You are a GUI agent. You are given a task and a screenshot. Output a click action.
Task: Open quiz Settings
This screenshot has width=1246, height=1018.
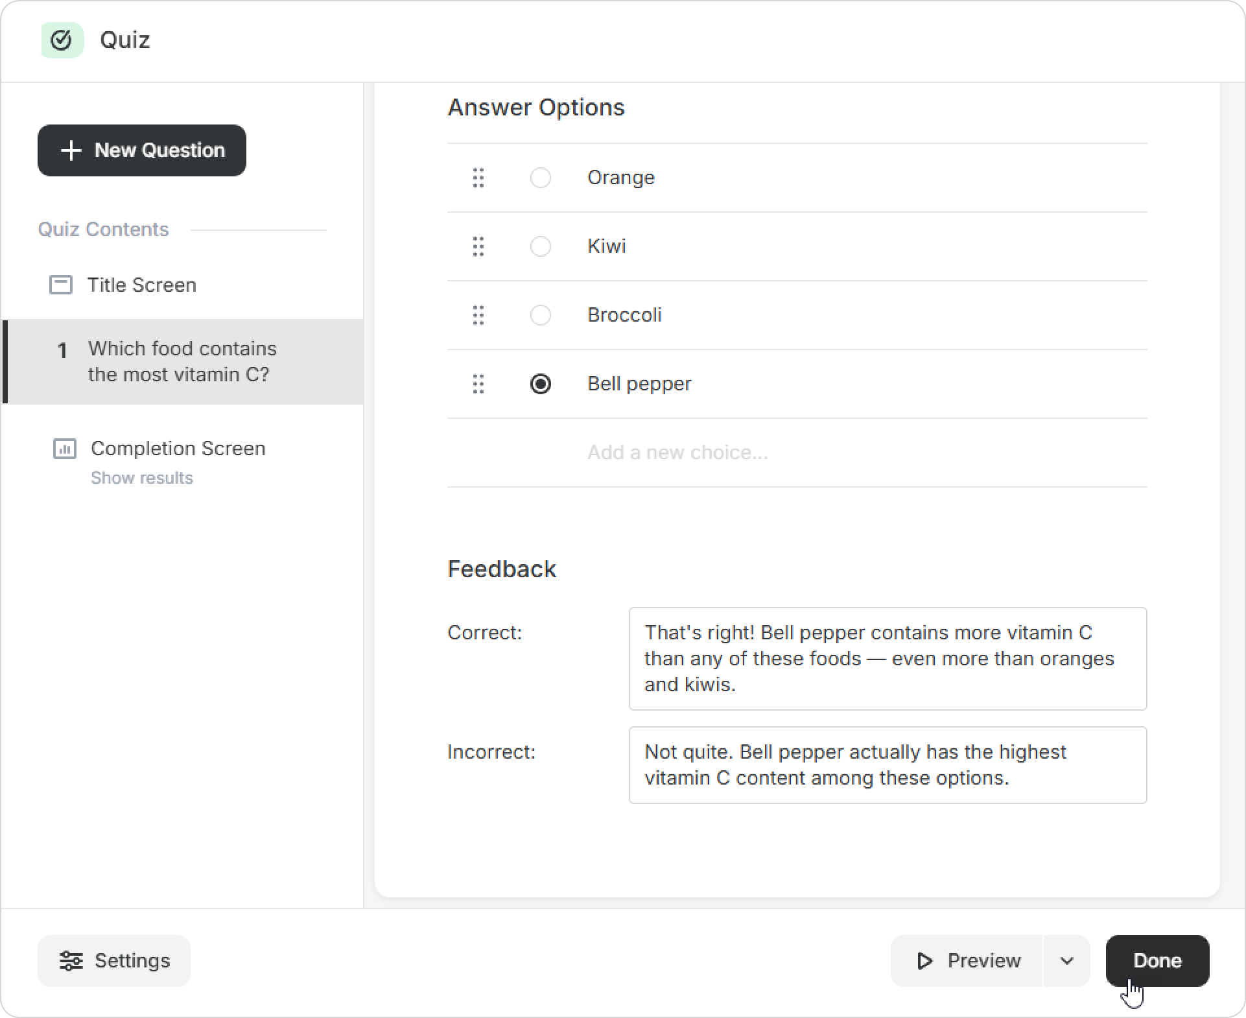(x=114, y=961)
